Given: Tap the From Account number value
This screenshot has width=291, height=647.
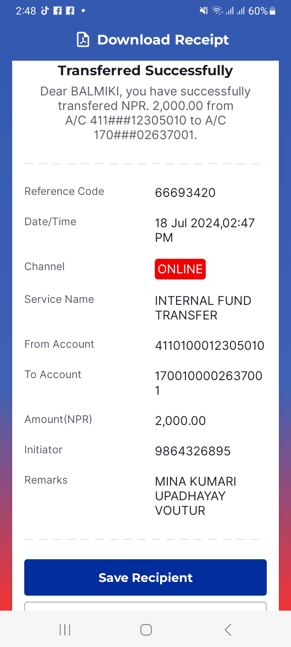Looking at the screenshot, I should coord(210,346).
